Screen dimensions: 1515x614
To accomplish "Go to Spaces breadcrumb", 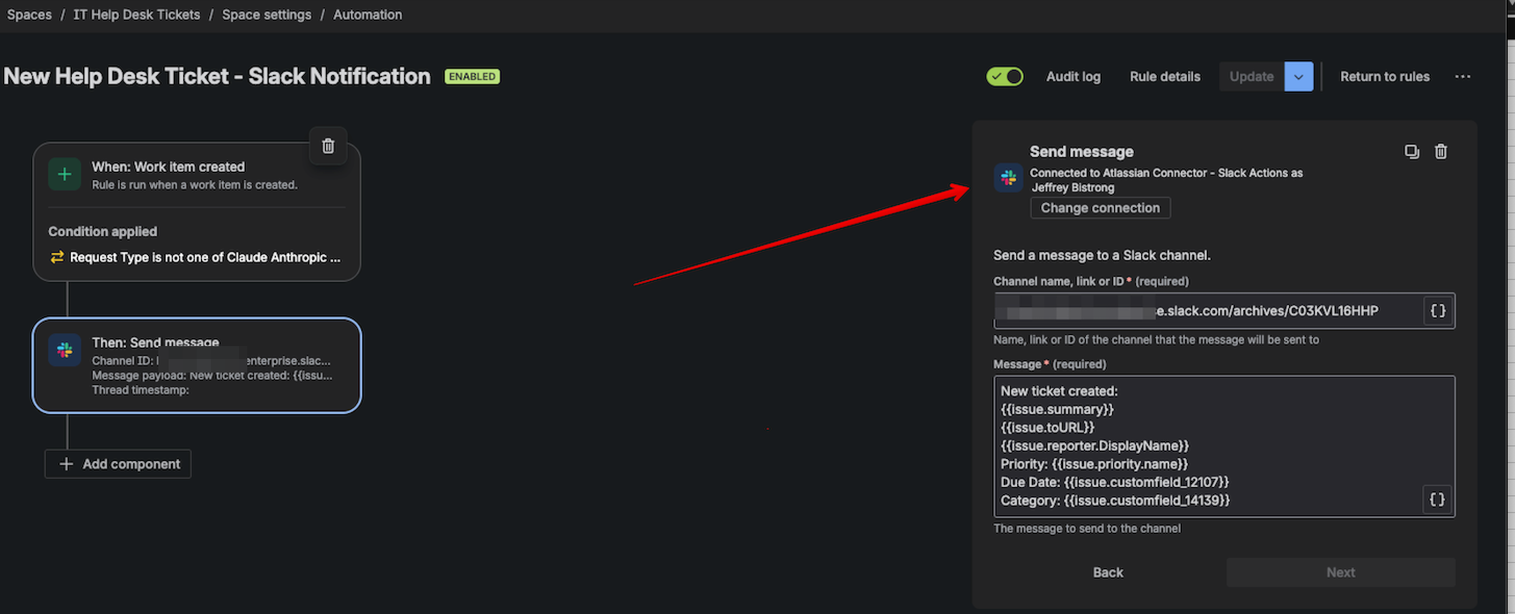I will point(29,15).
